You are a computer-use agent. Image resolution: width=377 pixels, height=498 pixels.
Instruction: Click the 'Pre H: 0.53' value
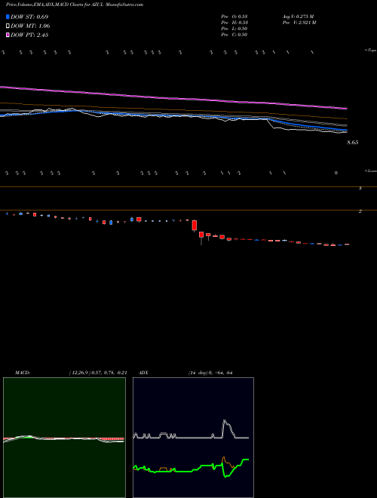click(234, 23)
